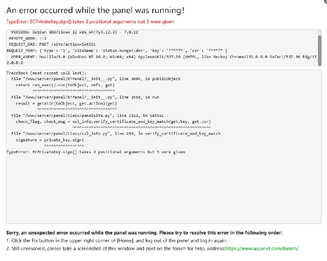This screenshot has height=261, width=327.
Task: Click the 'Click the Fix button' instruction text
Action: [117, 241]
